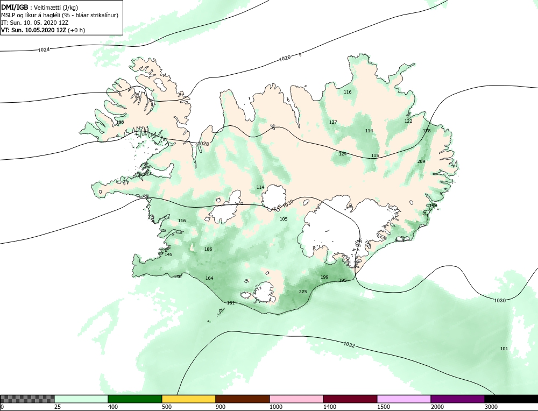
Task: Click the 209 CAPE value on the map
Action: pos(421,161)
